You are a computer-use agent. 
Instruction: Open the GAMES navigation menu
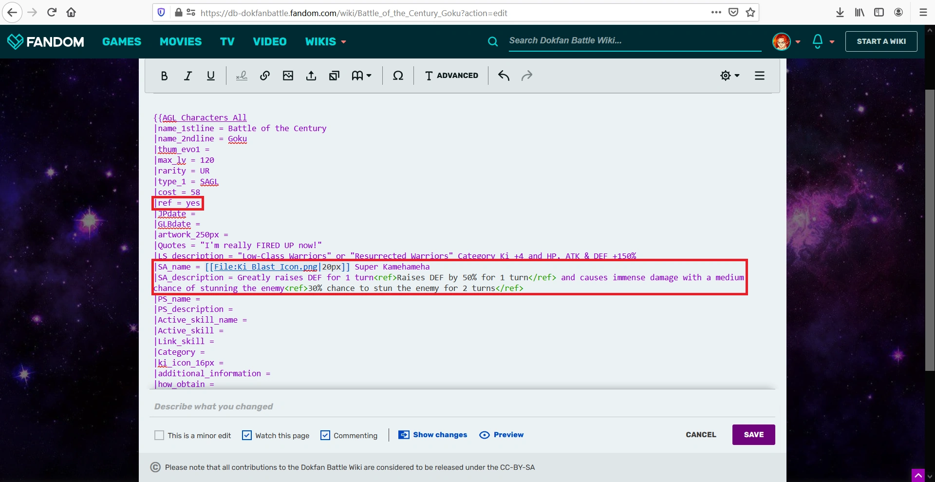122,42
